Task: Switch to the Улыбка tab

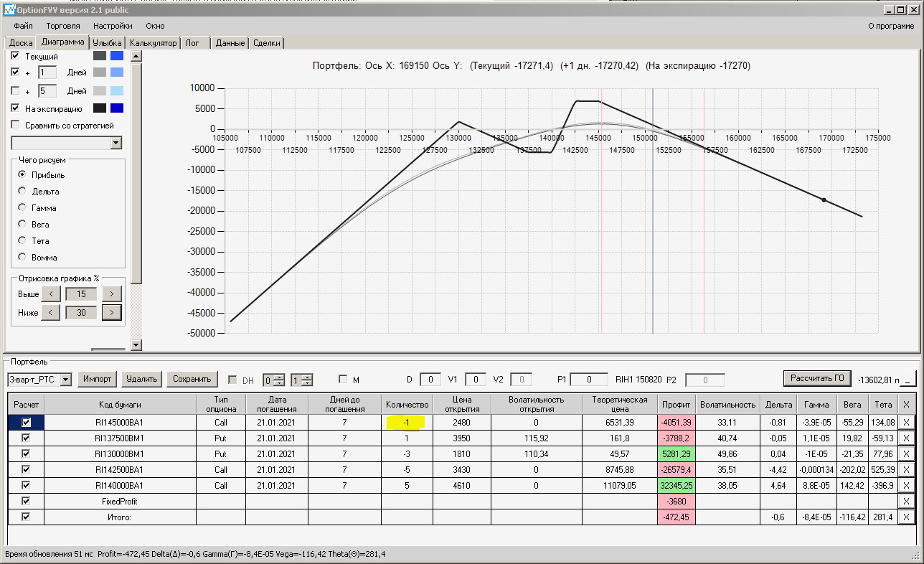Action: point(108,43)
